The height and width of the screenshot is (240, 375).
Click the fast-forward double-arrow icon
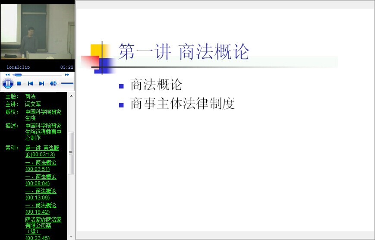[67, 75]
